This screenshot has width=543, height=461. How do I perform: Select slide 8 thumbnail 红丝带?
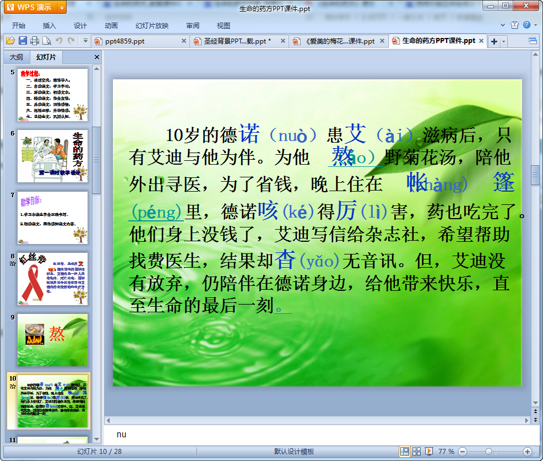[x=53, y=279]
